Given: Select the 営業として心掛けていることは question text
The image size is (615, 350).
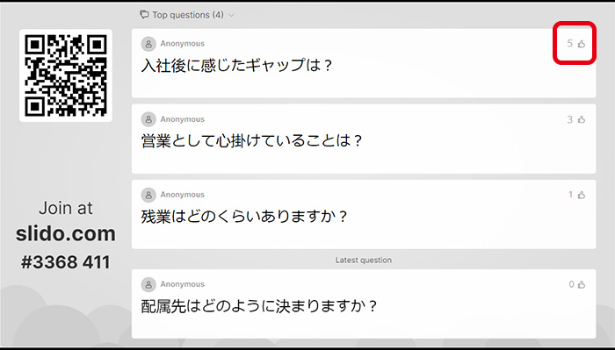Looking at the screenshot, I should (x=251, y=140).
